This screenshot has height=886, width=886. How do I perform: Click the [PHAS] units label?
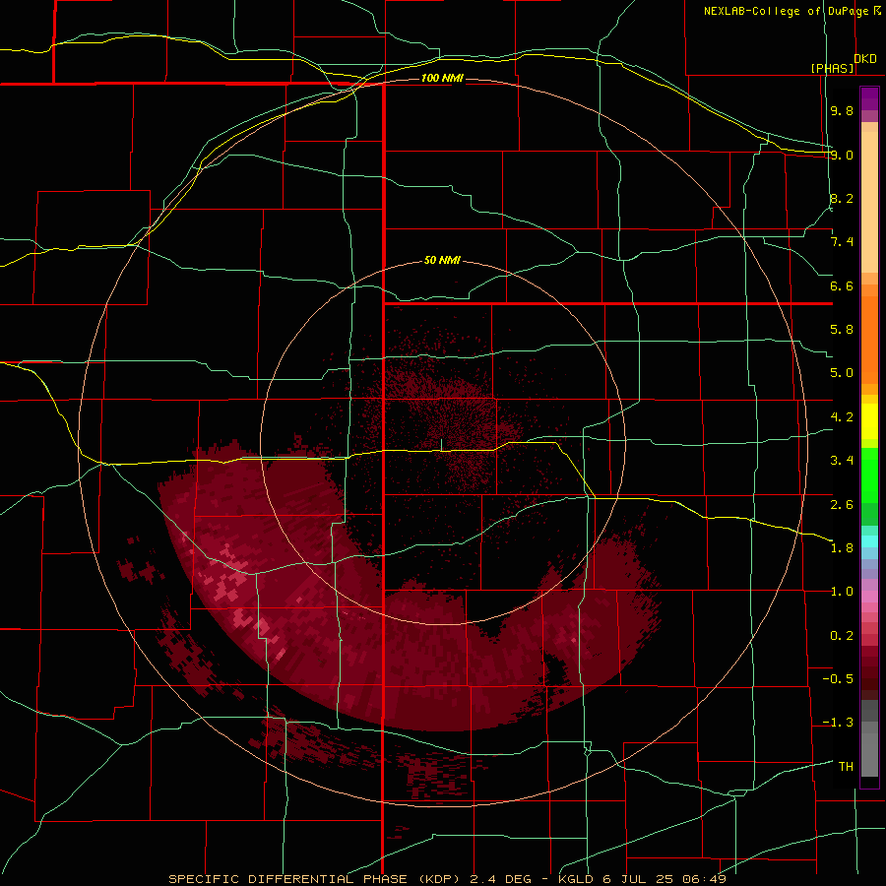click(x=832, y=68)
